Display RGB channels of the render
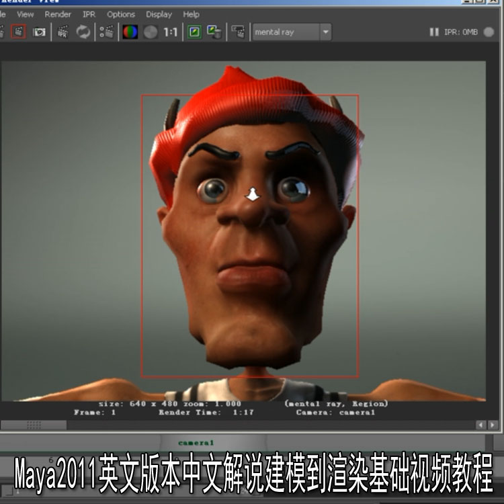The image size is (504, 504). click(130, 32)
